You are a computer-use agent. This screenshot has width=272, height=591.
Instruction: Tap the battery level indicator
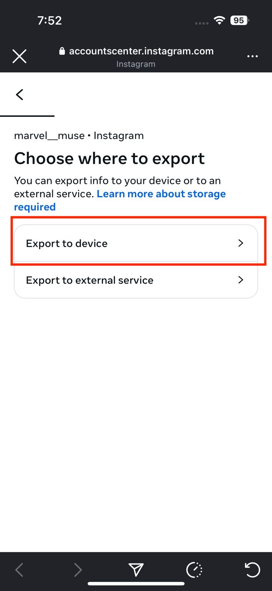click(x=240, y=21)
